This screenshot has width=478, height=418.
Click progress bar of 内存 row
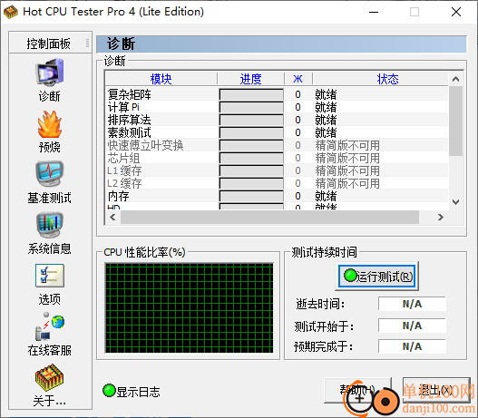(251, 196)
